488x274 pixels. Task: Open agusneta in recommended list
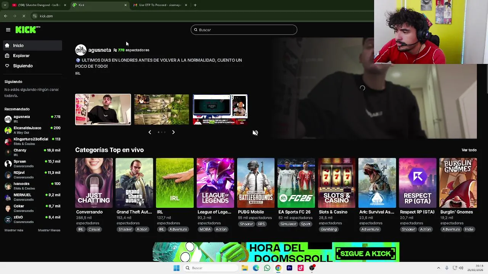pyautogui.click(x=32, y=119)
